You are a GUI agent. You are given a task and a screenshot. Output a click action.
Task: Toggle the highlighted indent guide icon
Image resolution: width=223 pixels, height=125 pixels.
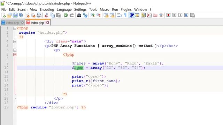tap(132, 15)
